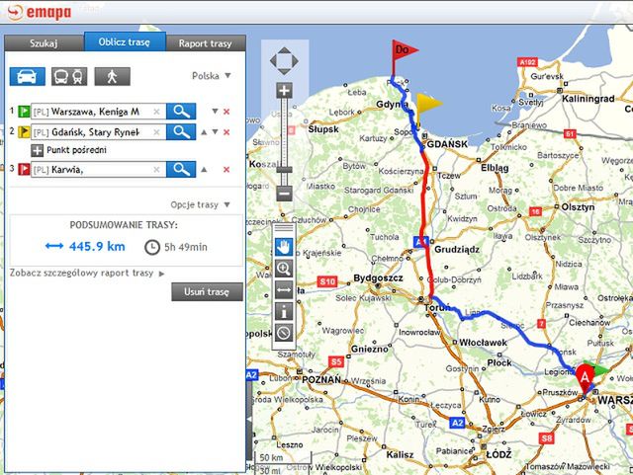633x475 pixels.
Task: Switch to the Szukaj tab
Action: [x=44, y=43]
